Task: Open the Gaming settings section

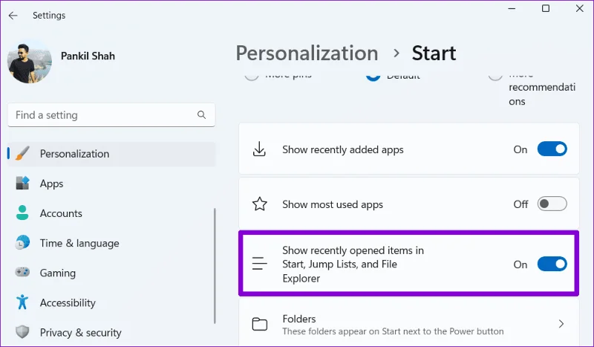Action: (58, 273)
